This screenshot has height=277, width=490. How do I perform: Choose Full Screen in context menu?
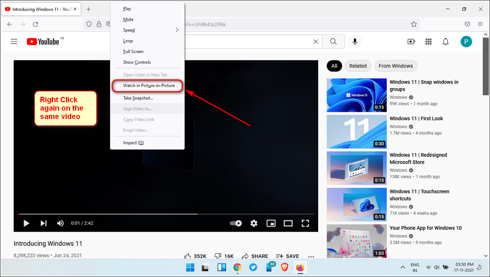click(147, 51)
